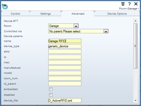141x106 pixels.
Task: Click the model input field
Action: pyautogui.click(x=65, y=73)
